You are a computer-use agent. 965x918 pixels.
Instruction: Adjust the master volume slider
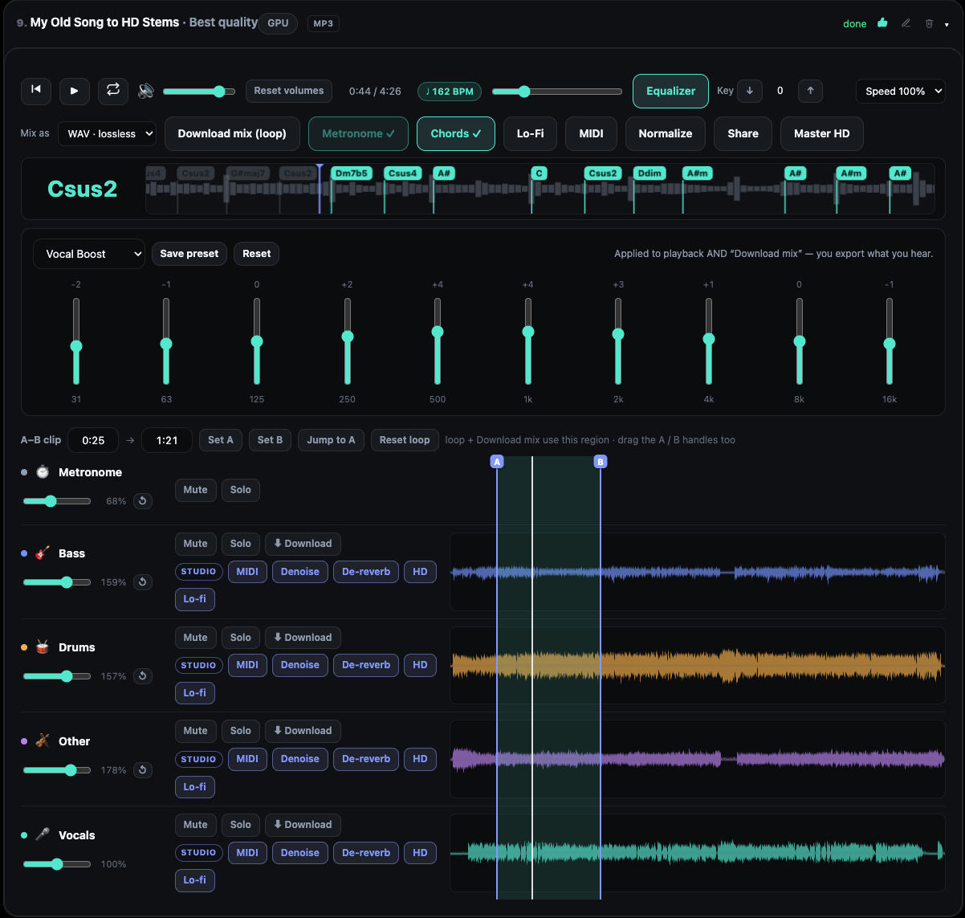click(x=199, y=92)
